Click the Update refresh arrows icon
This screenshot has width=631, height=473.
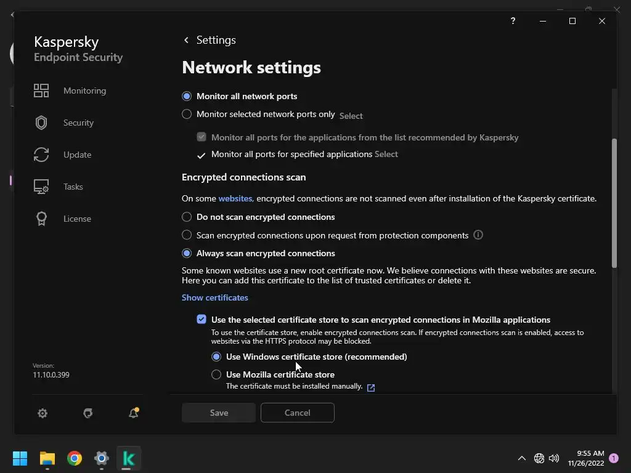[x=41, y=155]
